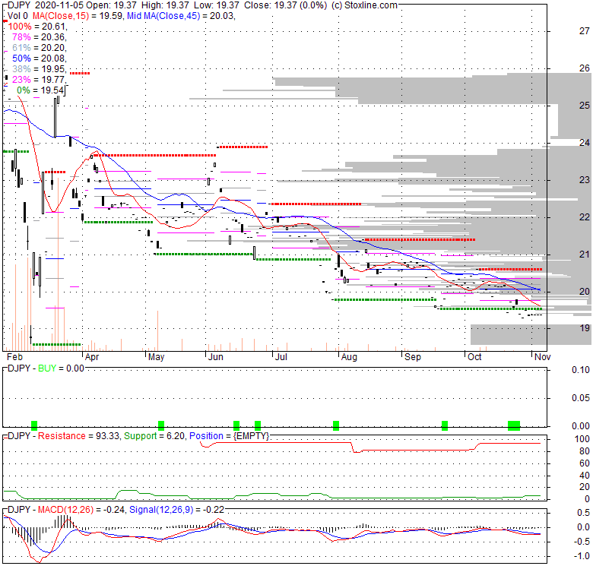Select the DJPY ticker in chart header

(18, 5)
